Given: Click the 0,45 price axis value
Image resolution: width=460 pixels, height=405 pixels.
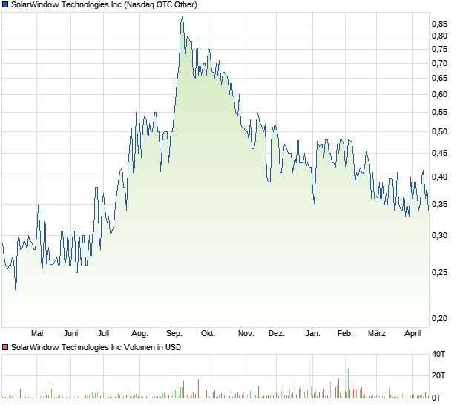Looking at the screenshot, I should pyautogui.click(x=439, y=153).
